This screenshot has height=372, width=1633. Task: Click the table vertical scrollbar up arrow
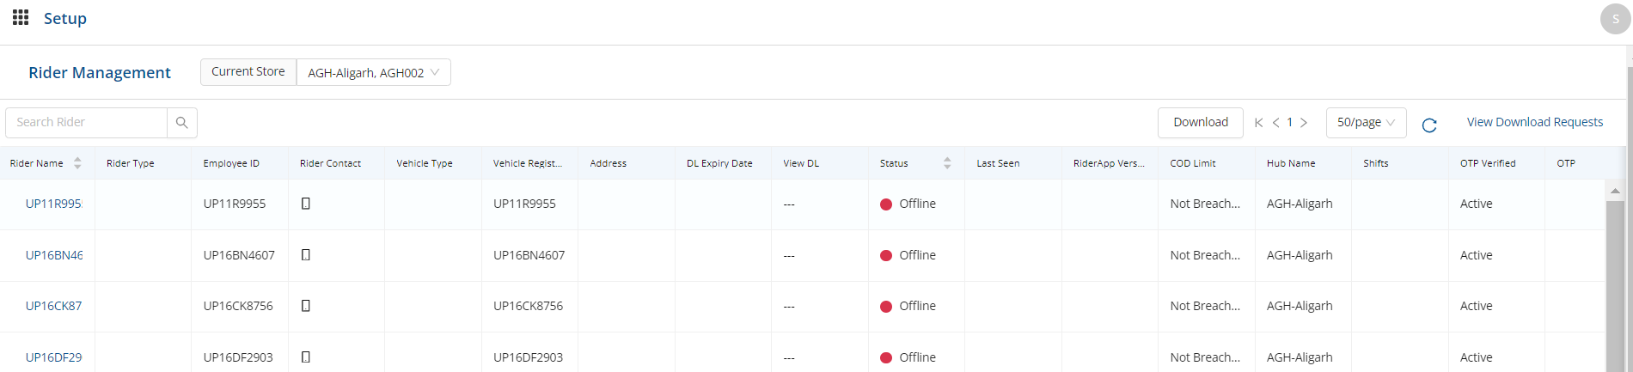tap(1615, 191)
